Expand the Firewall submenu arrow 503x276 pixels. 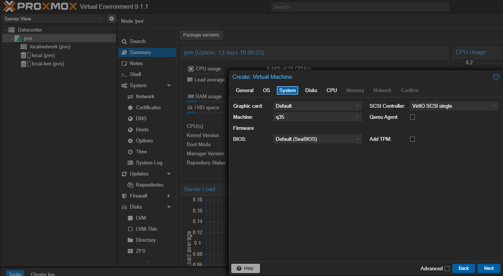tap(169, 196)
